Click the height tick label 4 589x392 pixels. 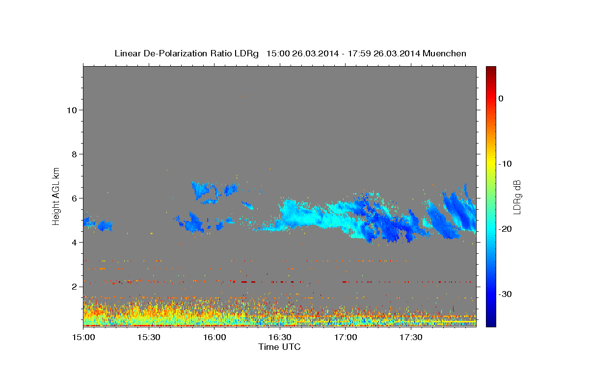(74, 242)
